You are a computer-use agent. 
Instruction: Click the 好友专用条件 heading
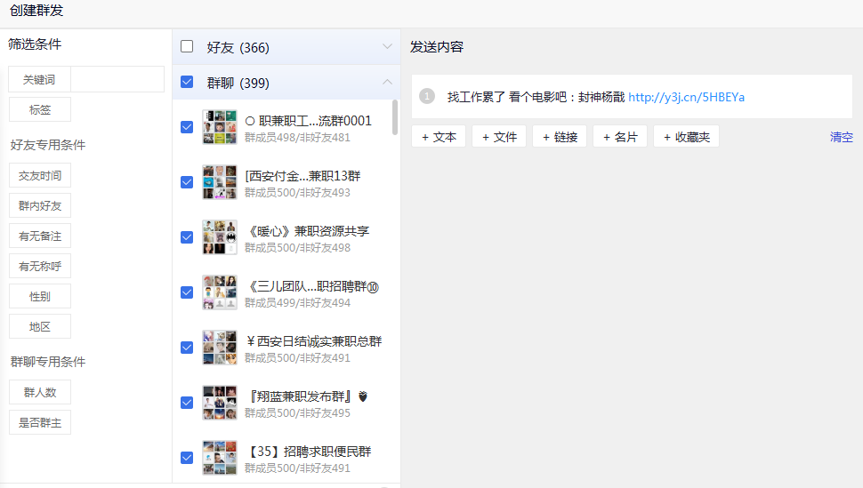(48, 145)
